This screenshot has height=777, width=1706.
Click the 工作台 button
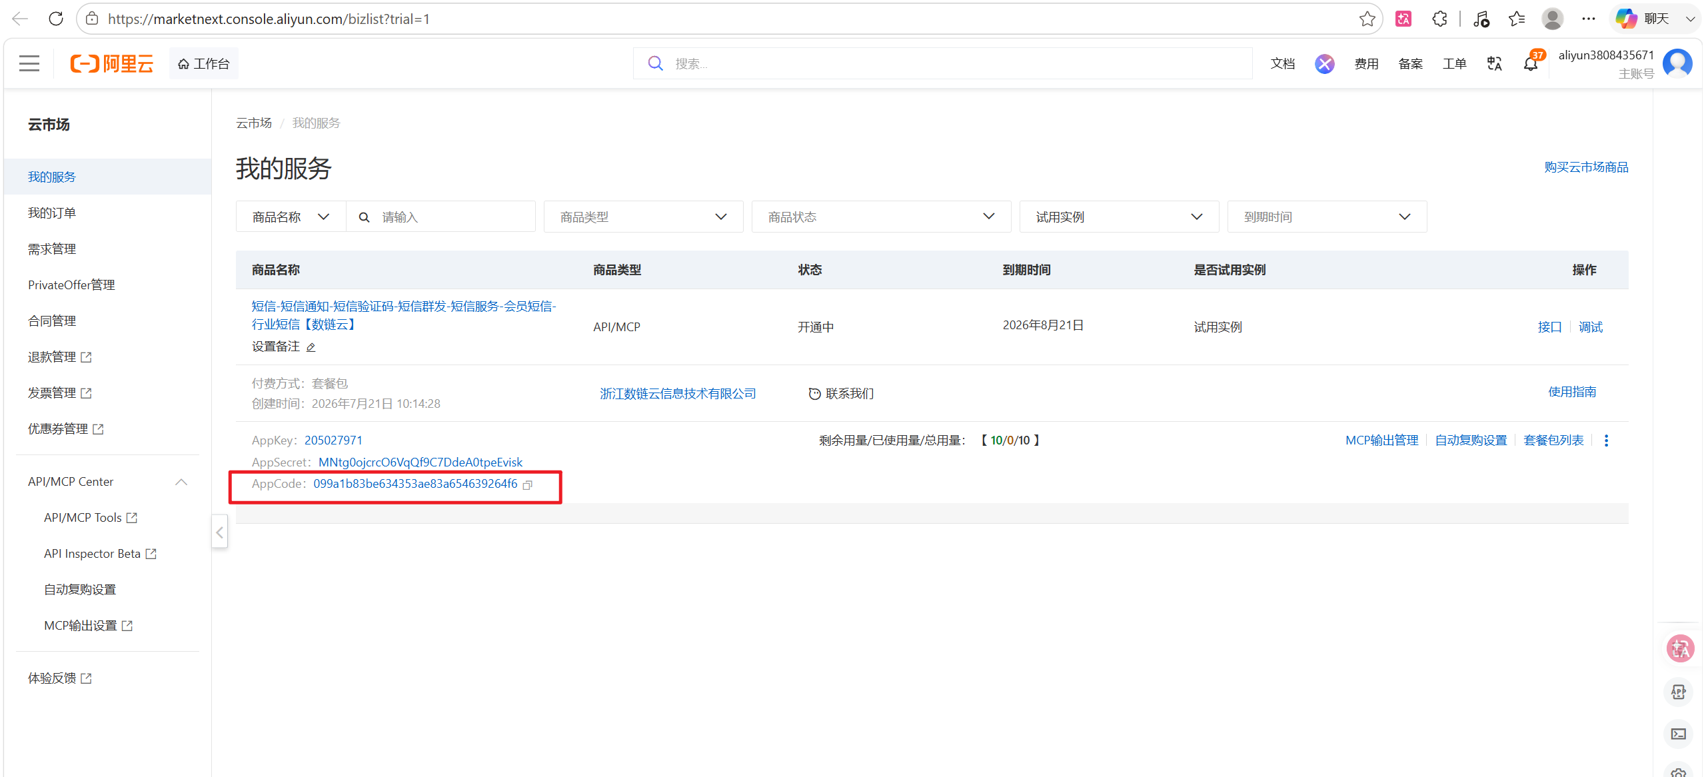click(x=203, y=63)
